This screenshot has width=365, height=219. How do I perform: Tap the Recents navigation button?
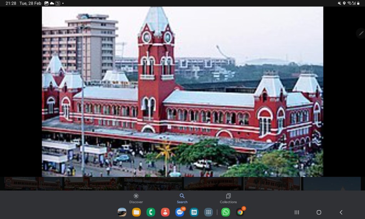(x=297, y=212)
